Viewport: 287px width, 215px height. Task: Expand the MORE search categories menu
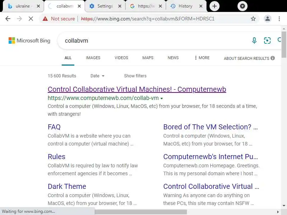pyautogui.click(x=202, y=58)
